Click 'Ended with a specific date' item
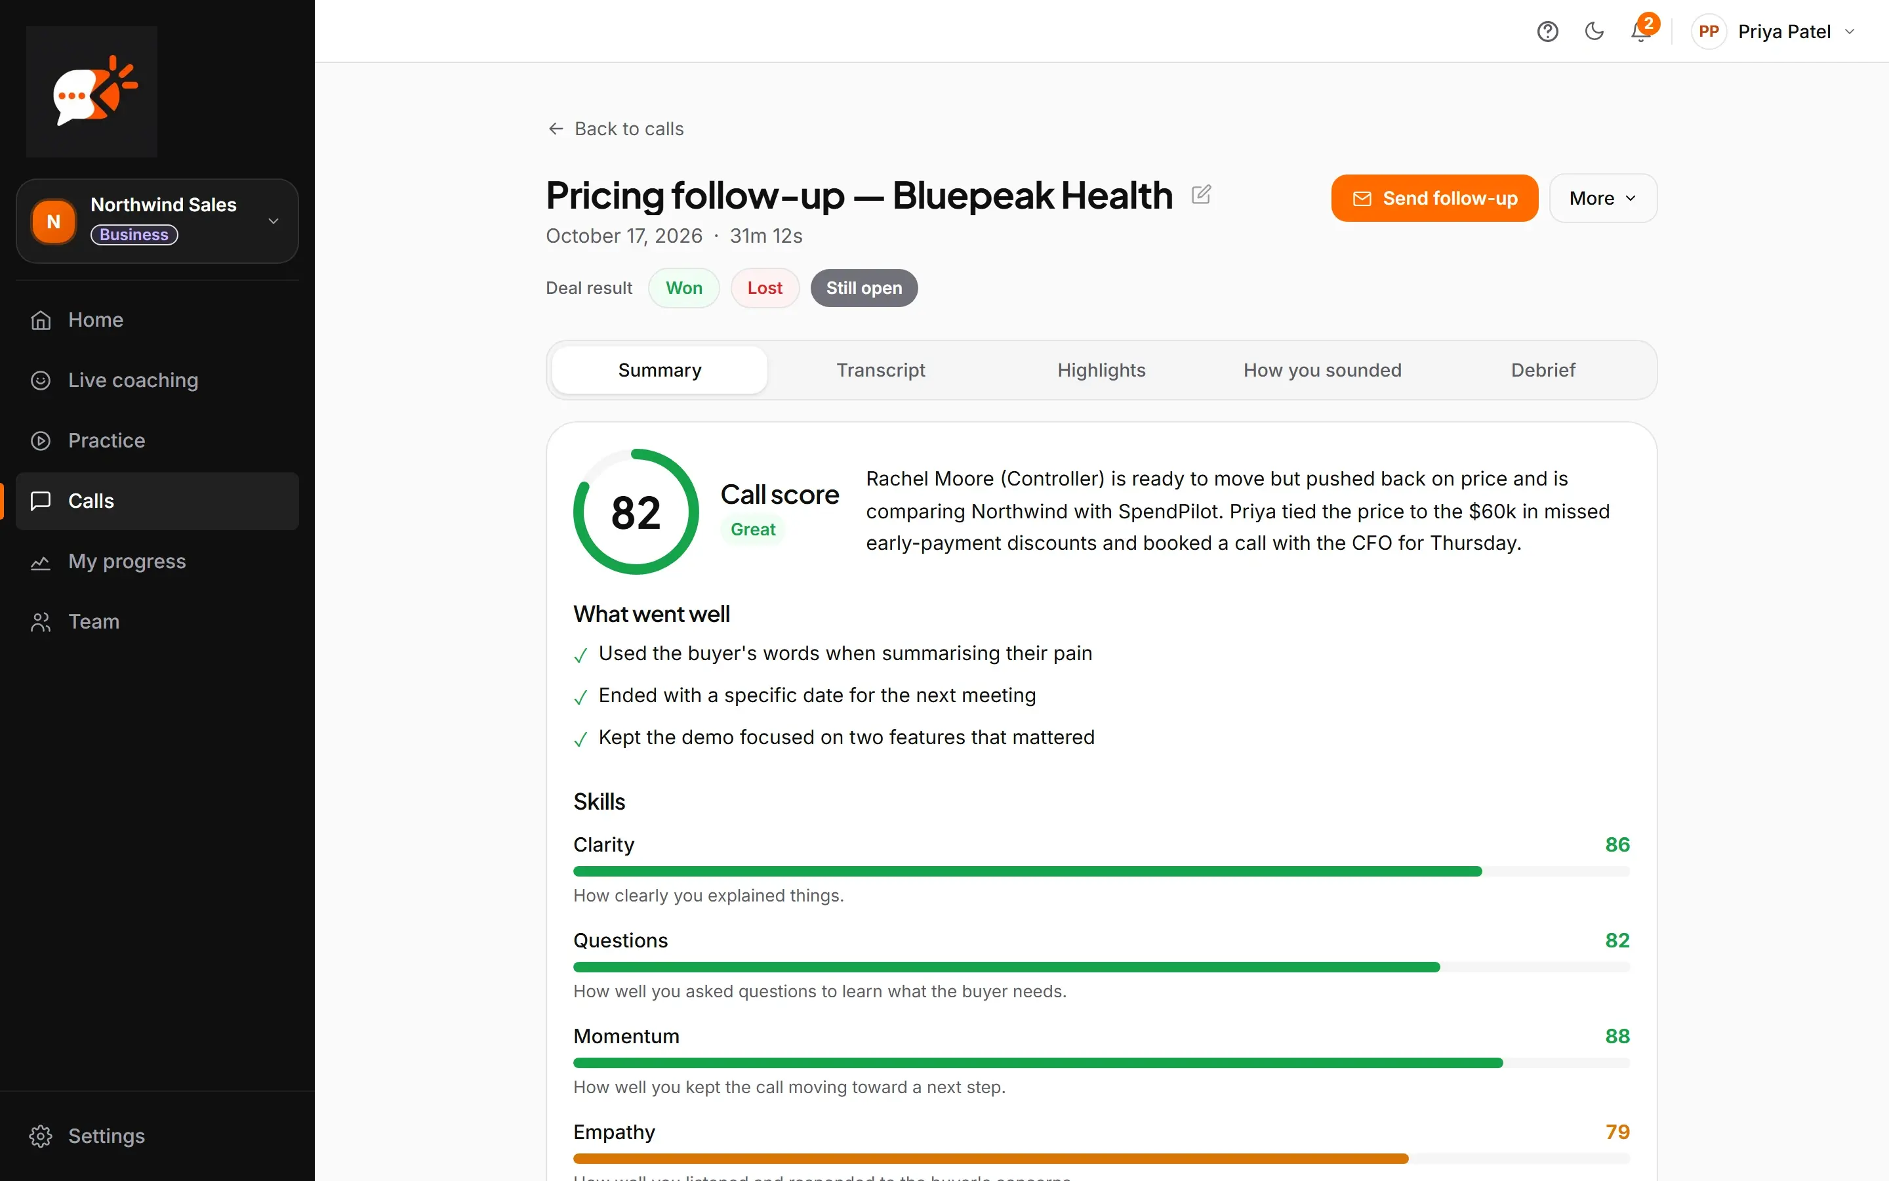The width and height of the screenshot is (1889, 1181). click(x=817, y=695)
